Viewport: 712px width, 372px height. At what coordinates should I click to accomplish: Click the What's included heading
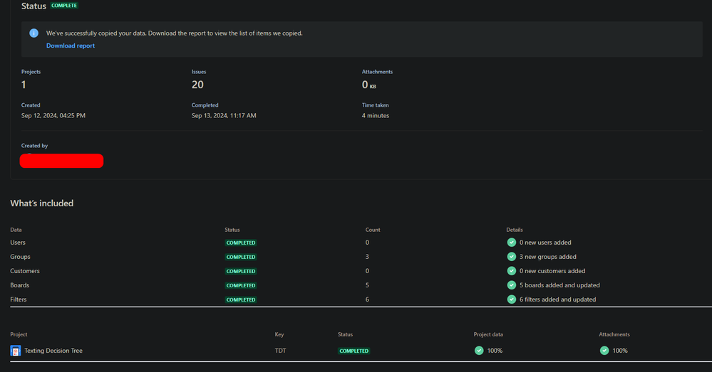pos(42,203)
